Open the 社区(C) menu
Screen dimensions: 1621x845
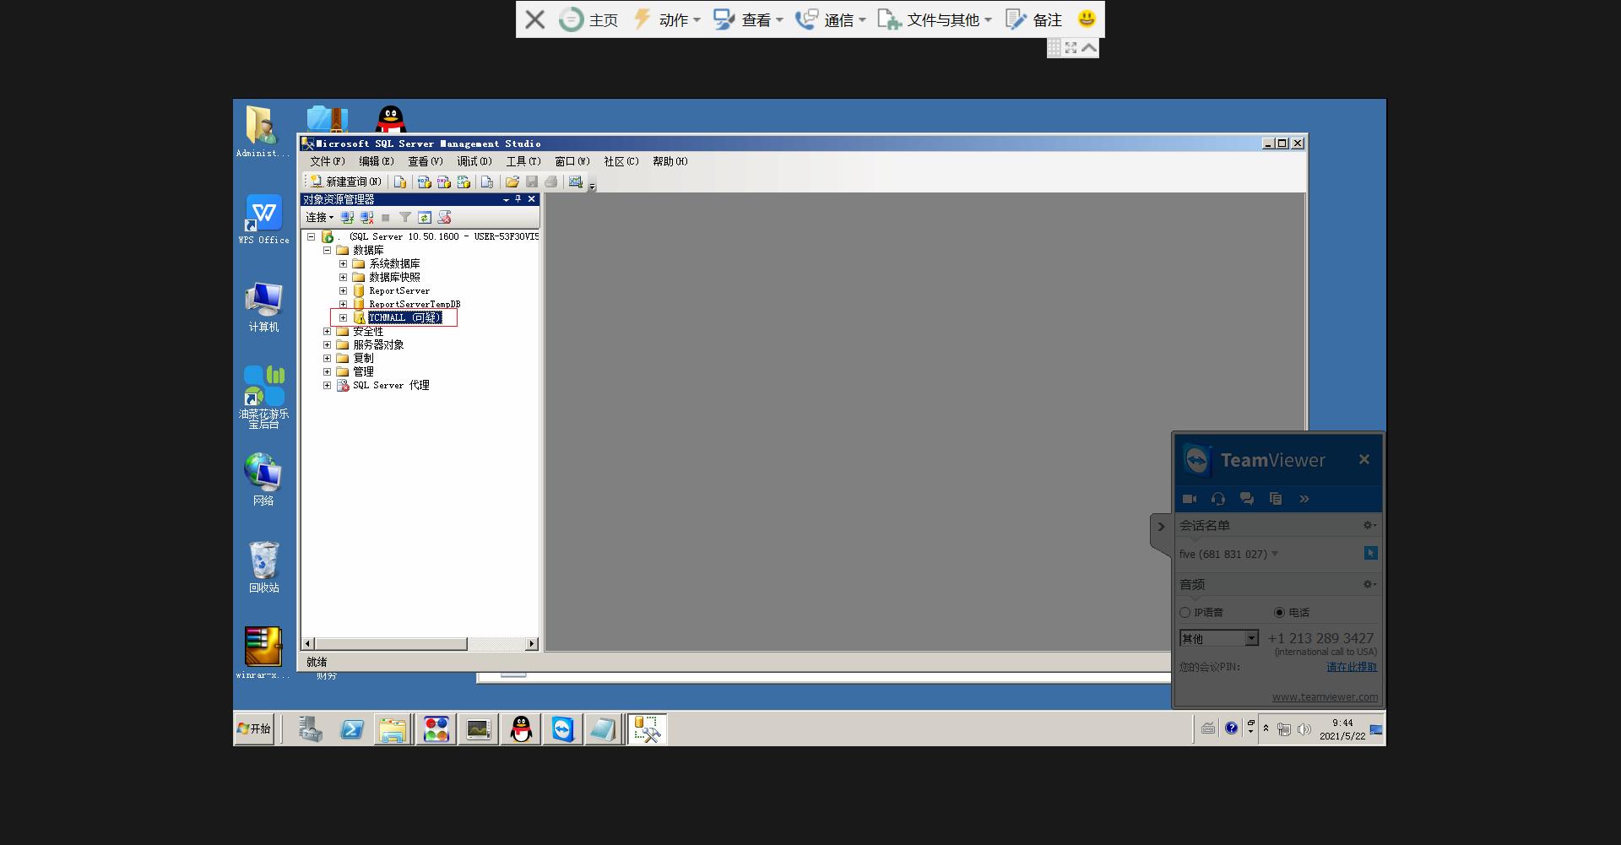621,161
